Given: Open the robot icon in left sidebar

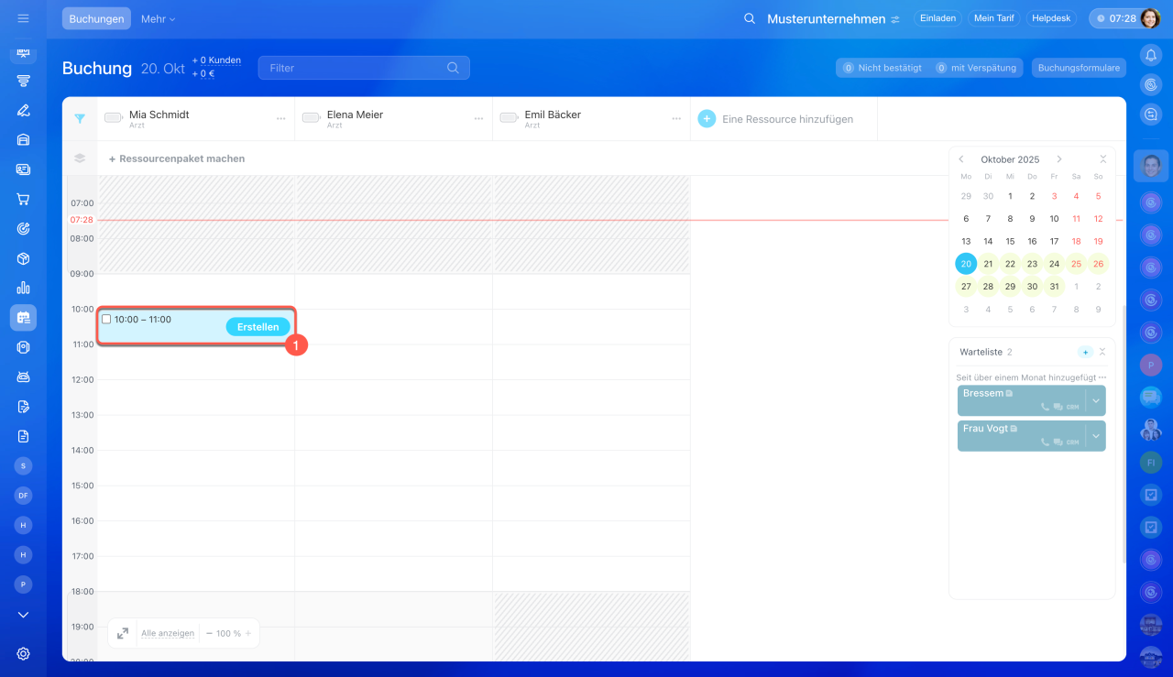Looking at the screenshot, I should click(23, 377).
